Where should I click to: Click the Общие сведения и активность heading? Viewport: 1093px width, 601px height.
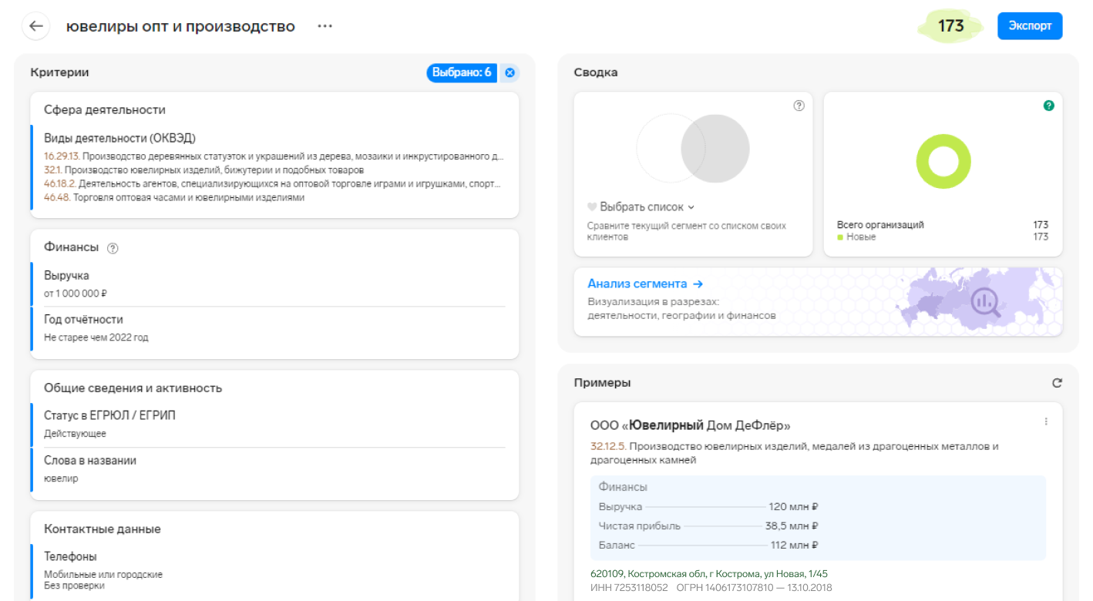click(133, 388)
